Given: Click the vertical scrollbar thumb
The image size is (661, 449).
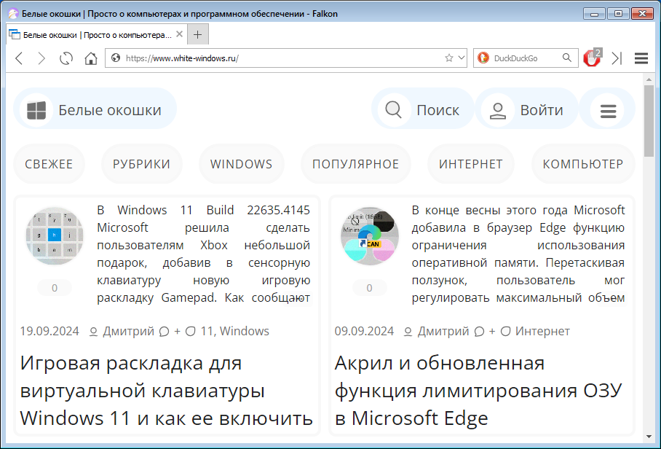Looking at the screenshot, I should tap(649, 121).
